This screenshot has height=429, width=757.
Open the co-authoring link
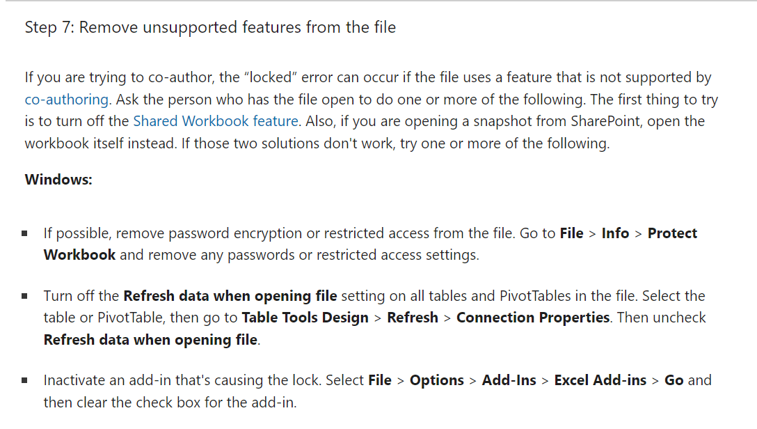pyautogui.click(x=67, y=100)
